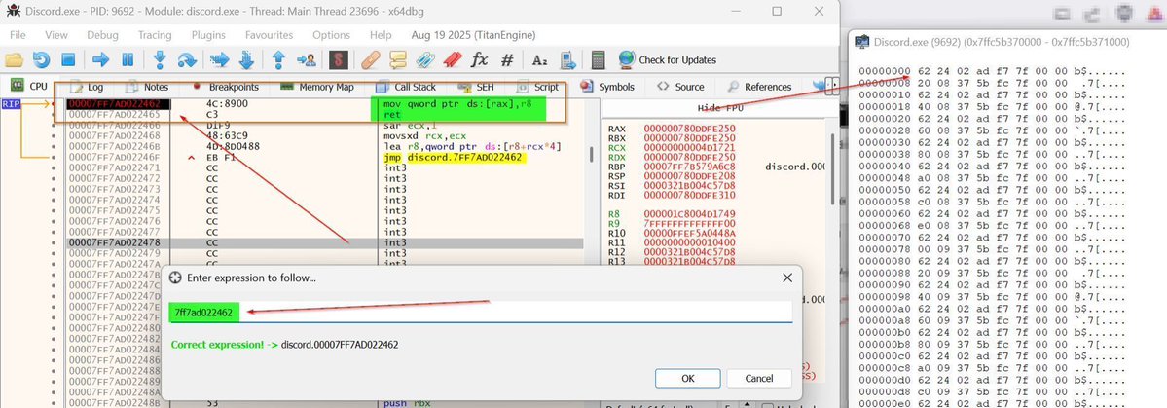Screen dimensions: 1167x408
Task: Open the Bookmarks red icon
Action: (x=453, y=59)
